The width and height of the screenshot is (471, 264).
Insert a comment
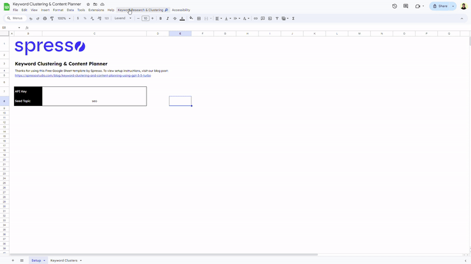point(263,19)
